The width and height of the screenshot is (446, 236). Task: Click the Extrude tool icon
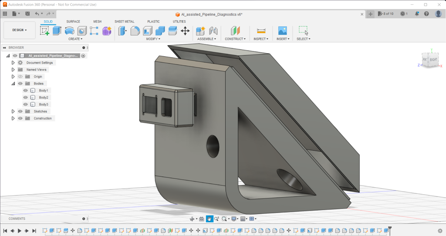(x=57, y=30)
